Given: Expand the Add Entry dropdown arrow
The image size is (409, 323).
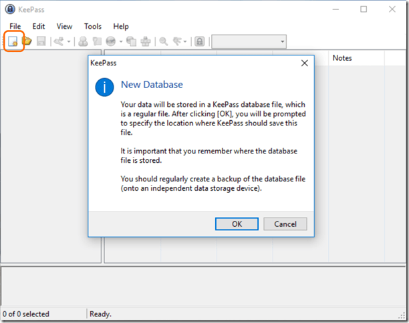Looking at the screenshot, I should point(69,41).
